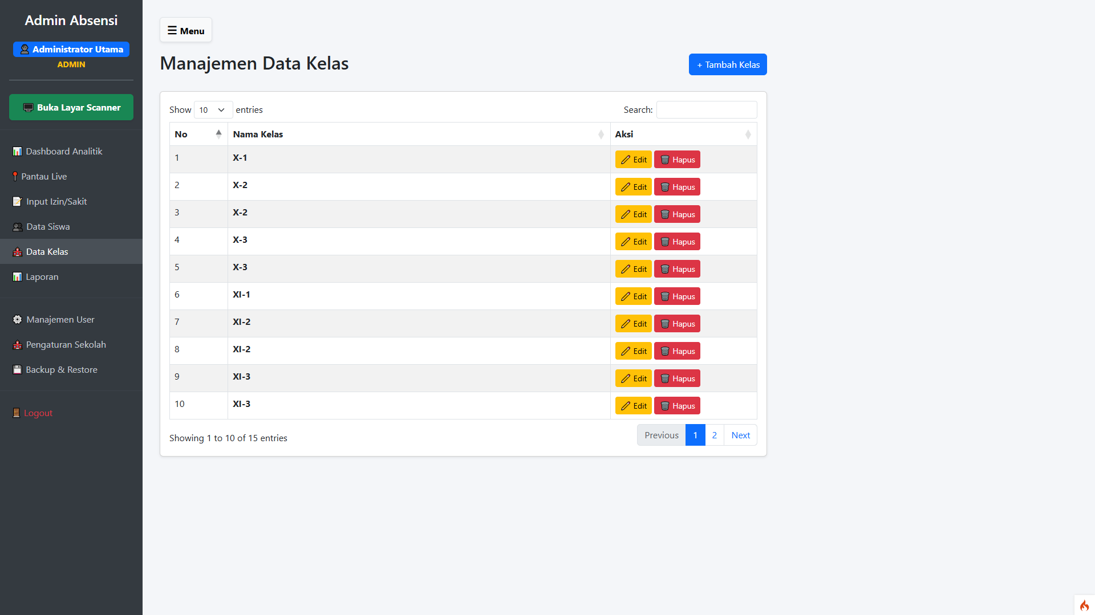Edit the X-1 class row

coord(633,160)
